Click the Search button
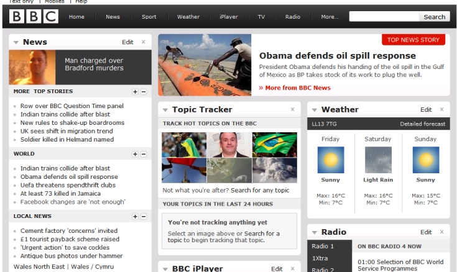The height and width of the screenshot is (272, 457). 435,17
